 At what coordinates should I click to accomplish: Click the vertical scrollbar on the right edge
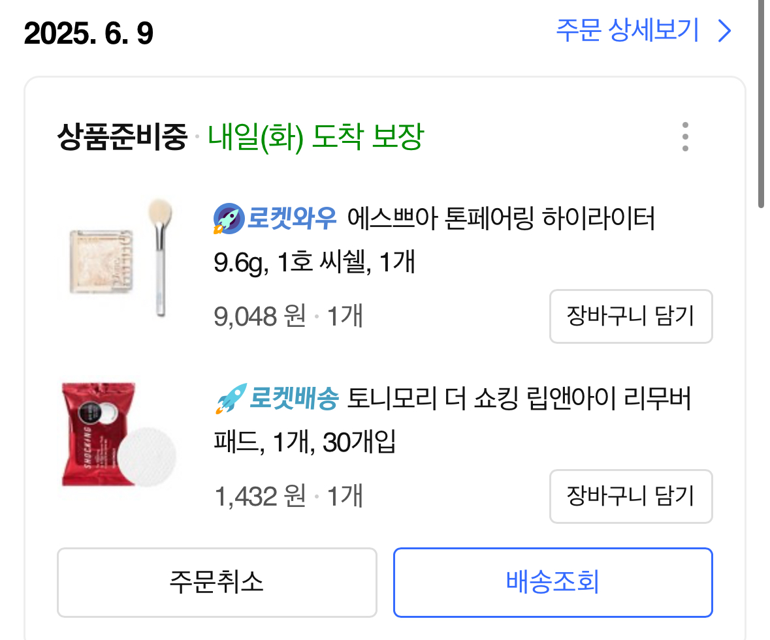tap(761, 104)
